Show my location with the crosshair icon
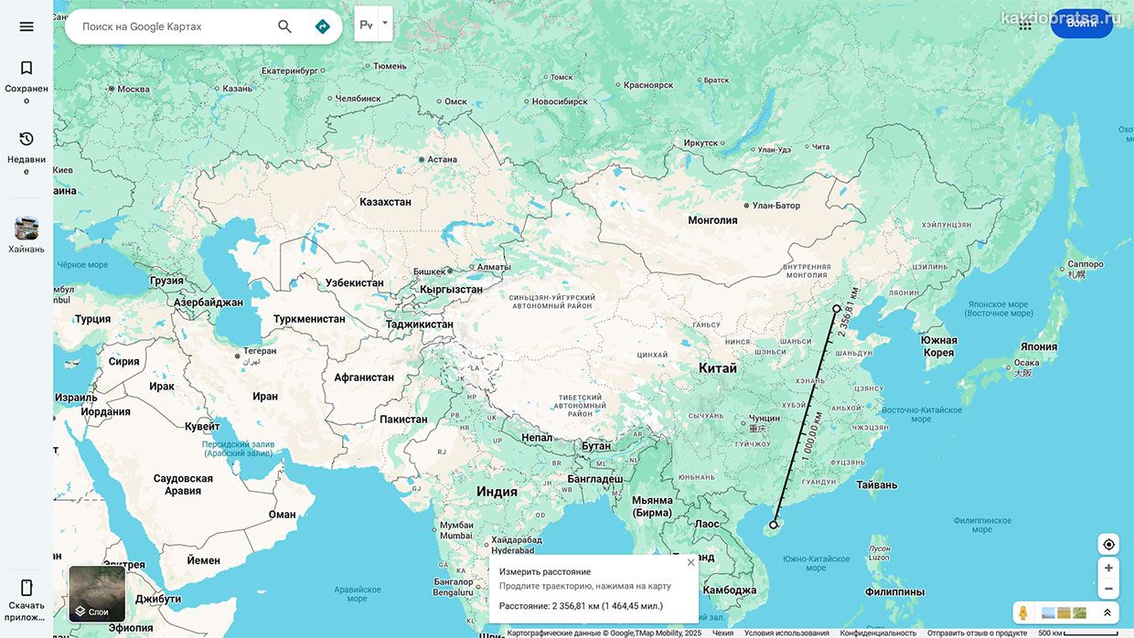Image resolution: width=1134 pixels, height=638 pixels. click(1108, 544)
